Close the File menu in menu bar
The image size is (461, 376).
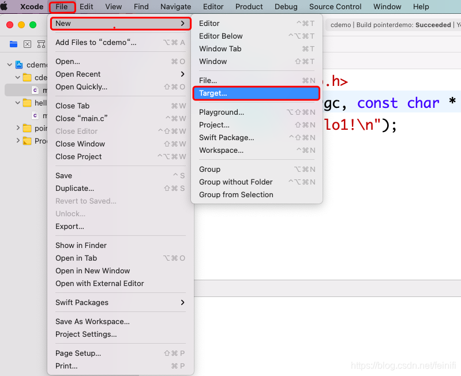point(62,6)
